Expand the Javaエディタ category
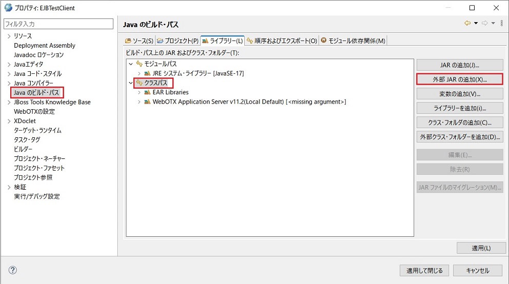 pos(9,65)
